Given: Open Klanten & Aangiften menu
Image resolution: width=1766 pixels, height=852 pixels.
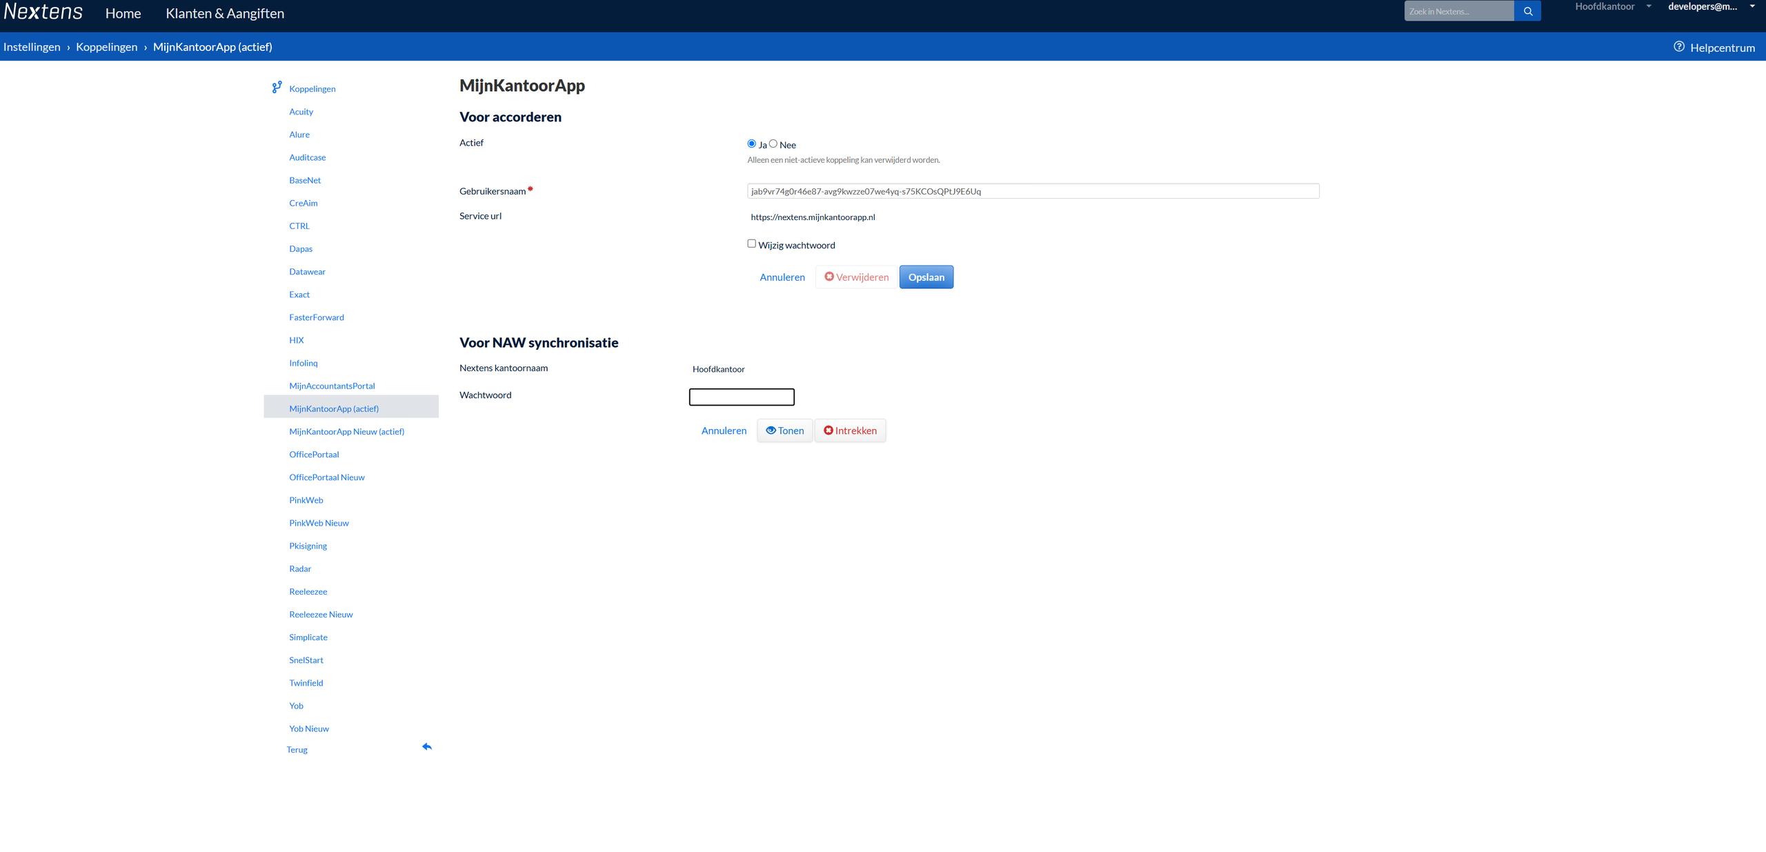Looking at the screenshot, I should click(x=225, y=13).
